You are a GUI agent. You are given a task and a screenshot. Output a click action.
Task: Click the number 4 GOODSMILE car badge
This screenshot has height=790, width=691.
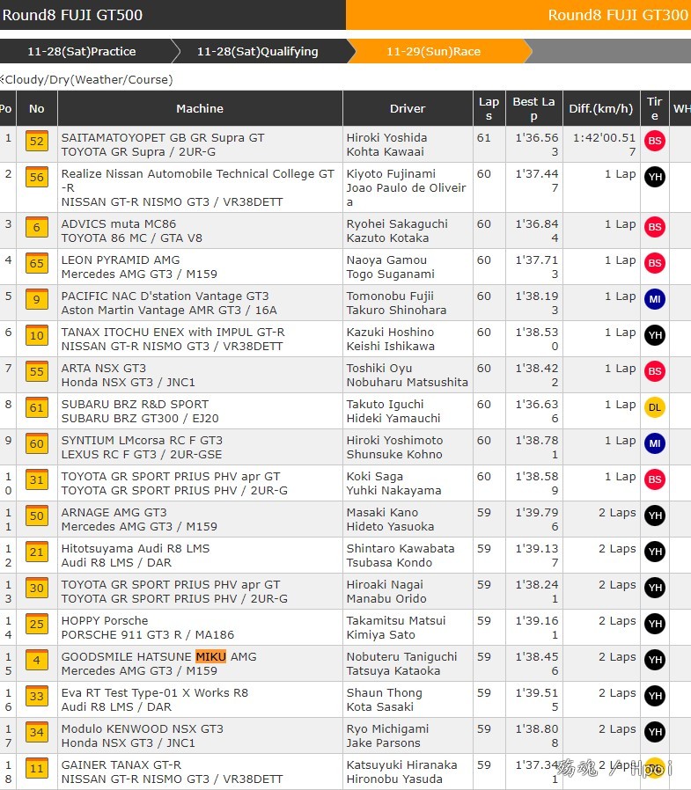[x=37, y=661]
